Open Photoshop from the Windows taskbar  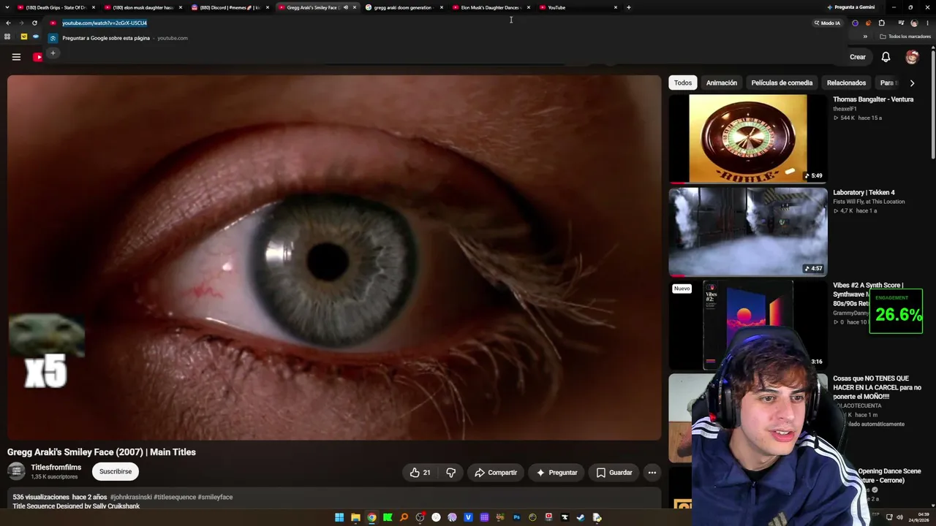[516, 517]
